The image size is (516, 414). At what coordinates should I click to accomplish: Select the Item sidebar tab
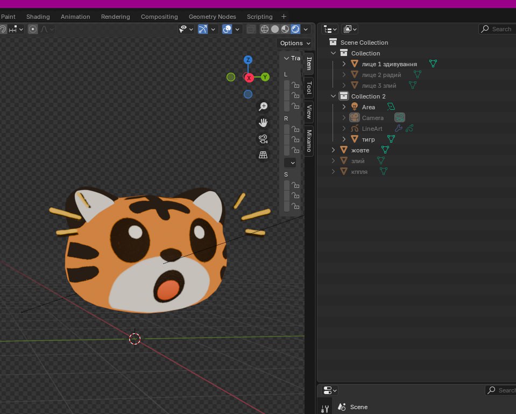click(309, 63)
